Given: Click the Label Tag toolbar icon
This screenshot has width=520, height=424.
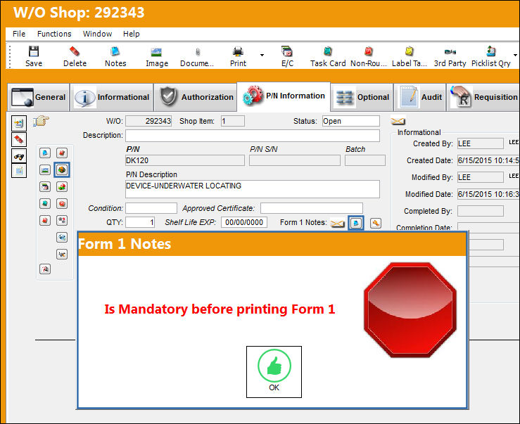Looking at the screenshot, I should tap(410, 52).
